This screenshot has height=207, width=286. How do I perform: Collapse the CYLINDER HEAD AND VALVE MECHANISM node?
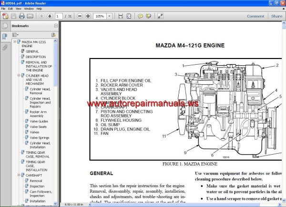point(19,75)
